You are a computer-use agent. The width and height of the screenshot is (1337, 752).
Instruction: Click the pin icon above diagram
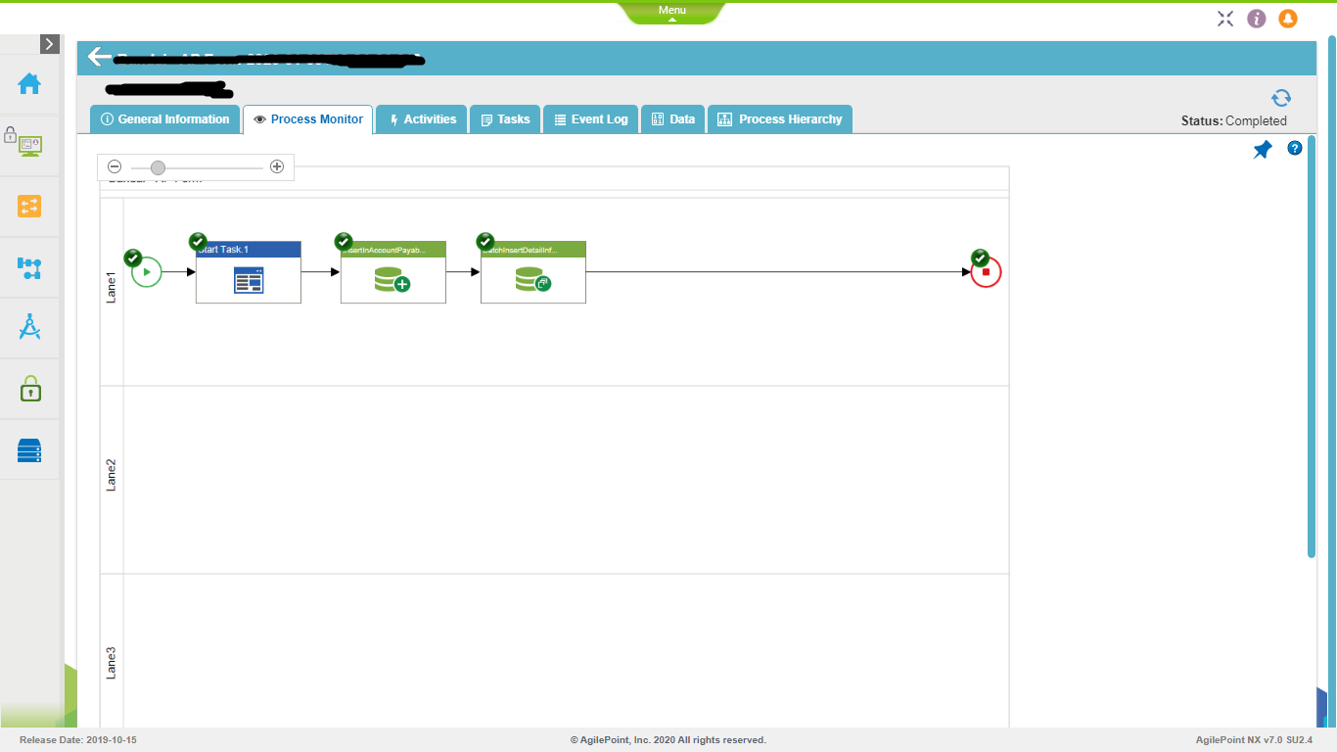[x=1263, y=150]
